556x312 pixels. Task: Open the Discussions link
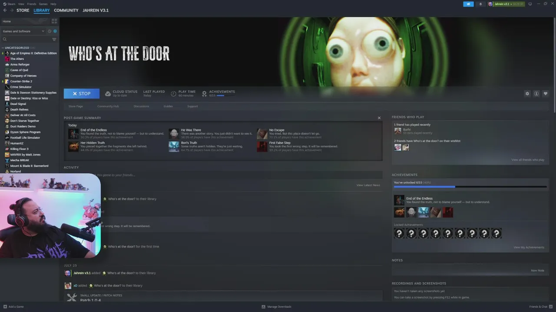[x=141, y=106]
